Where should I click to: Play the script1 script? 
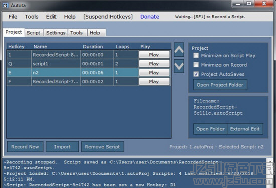click(x=154, y=64)
